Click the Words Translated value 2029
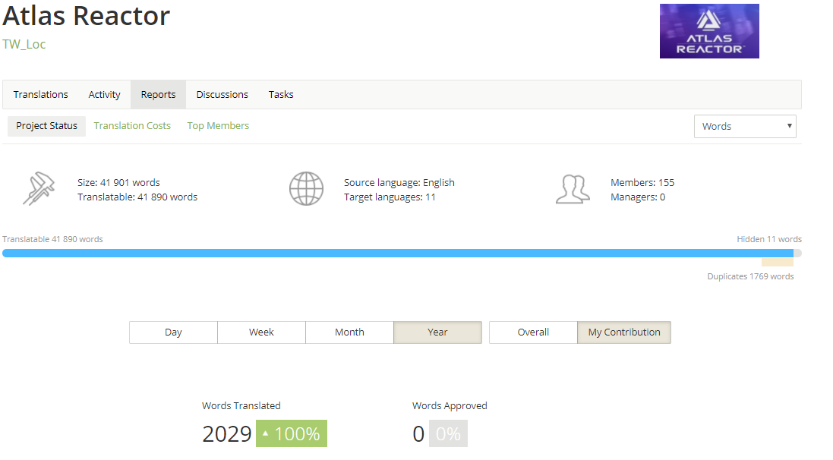This screenshot has height=460, width=833. pyautogui.click(x=227, y=434)
